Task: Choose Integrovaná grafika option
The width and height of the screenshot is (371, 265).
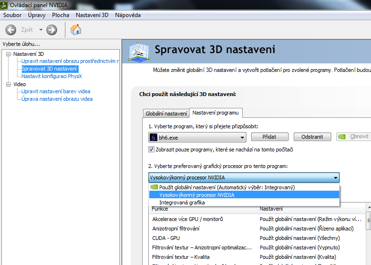Action: [244, 203]
